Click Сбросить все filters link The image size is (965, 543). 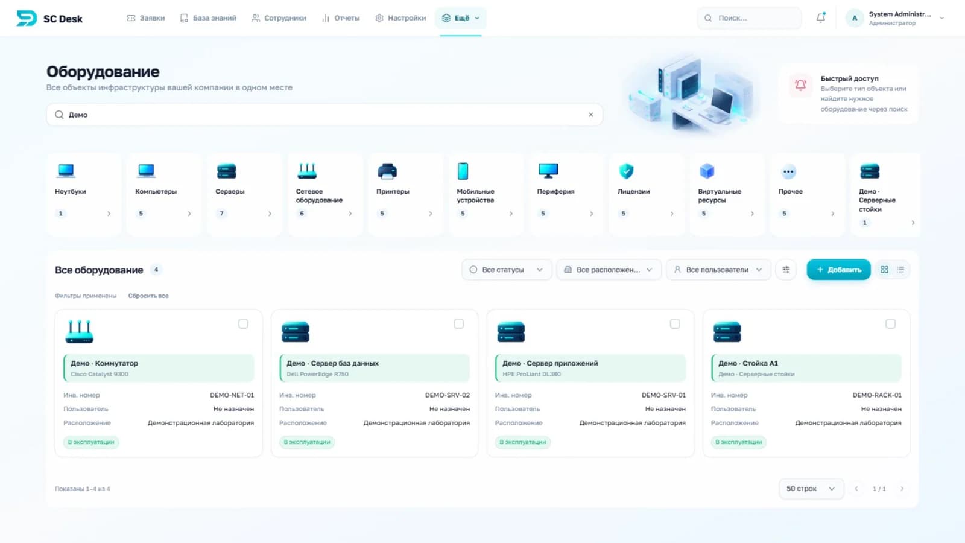click(148, 296)
